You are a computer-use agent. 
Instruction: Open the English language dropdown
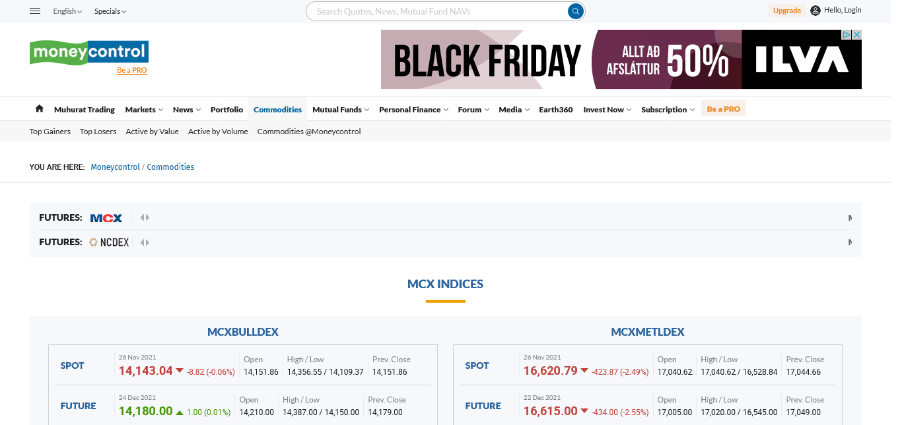coord(67,11)
